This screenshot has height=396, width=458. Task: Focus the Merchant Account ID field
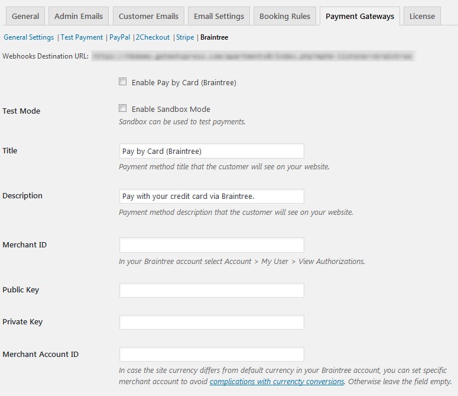point(212,355)
